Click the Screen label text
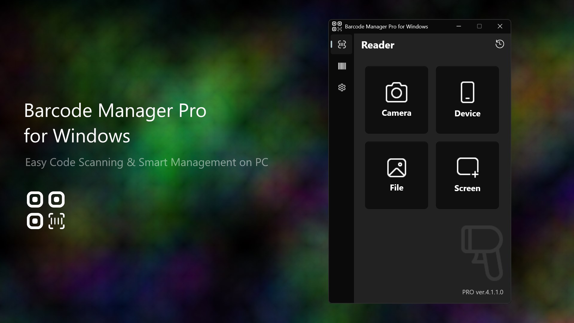The width and height of the screenshot is (574, 323). coord(467,188)
